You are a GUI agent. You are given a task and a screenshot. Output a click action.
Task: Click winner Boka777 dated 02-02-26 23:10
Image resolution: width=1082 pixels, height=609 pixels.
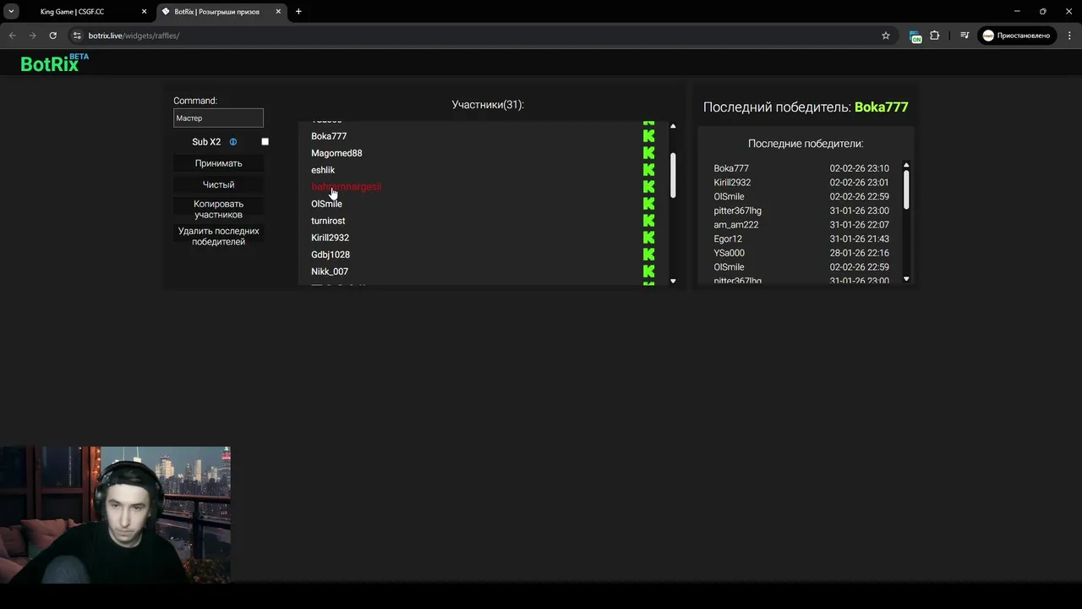(x=731, y=168)
